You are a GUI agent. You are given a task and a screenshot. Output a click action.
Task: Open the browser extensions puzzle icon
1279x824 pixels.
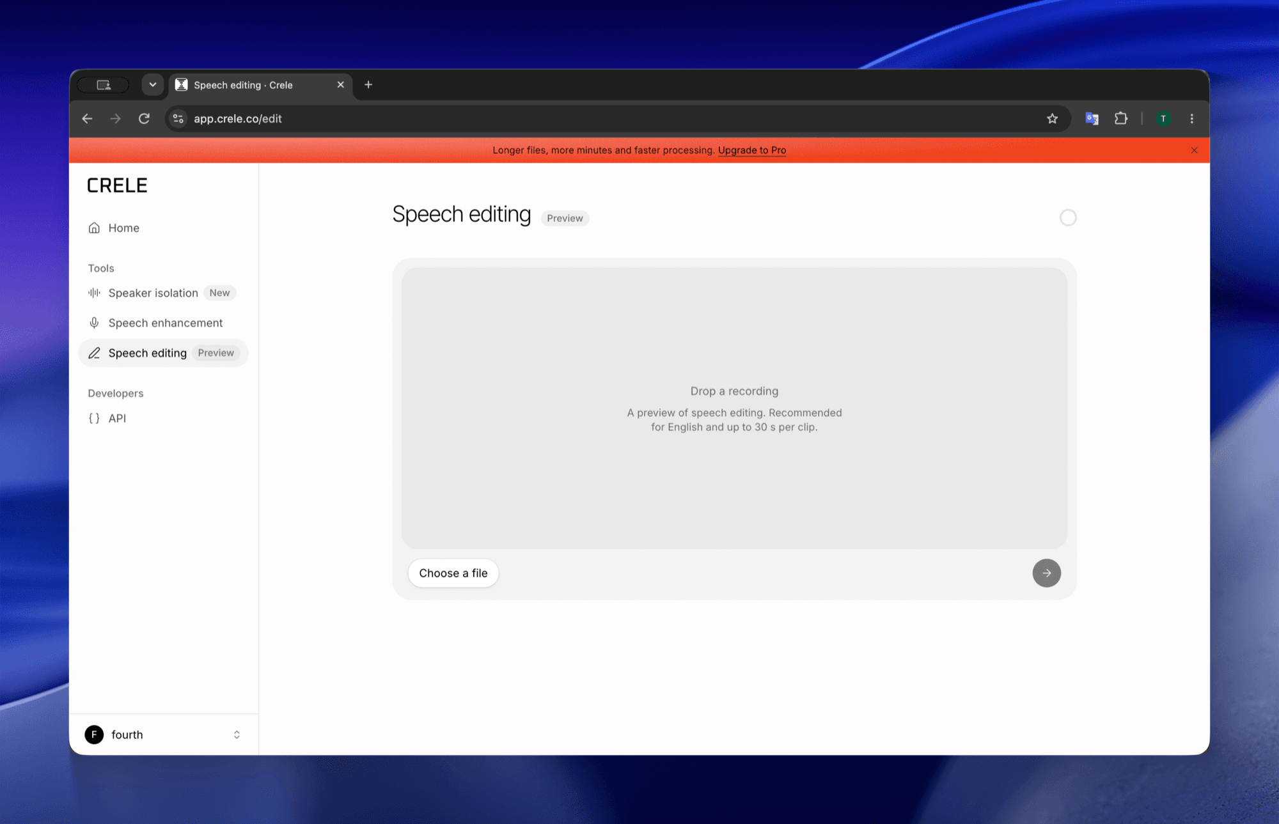[1121, 119]
